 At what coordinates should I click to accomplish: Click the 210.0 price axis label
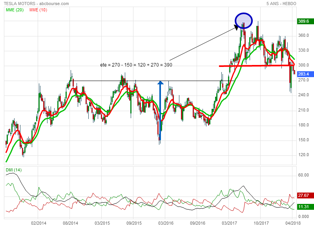tap(303, 110)
